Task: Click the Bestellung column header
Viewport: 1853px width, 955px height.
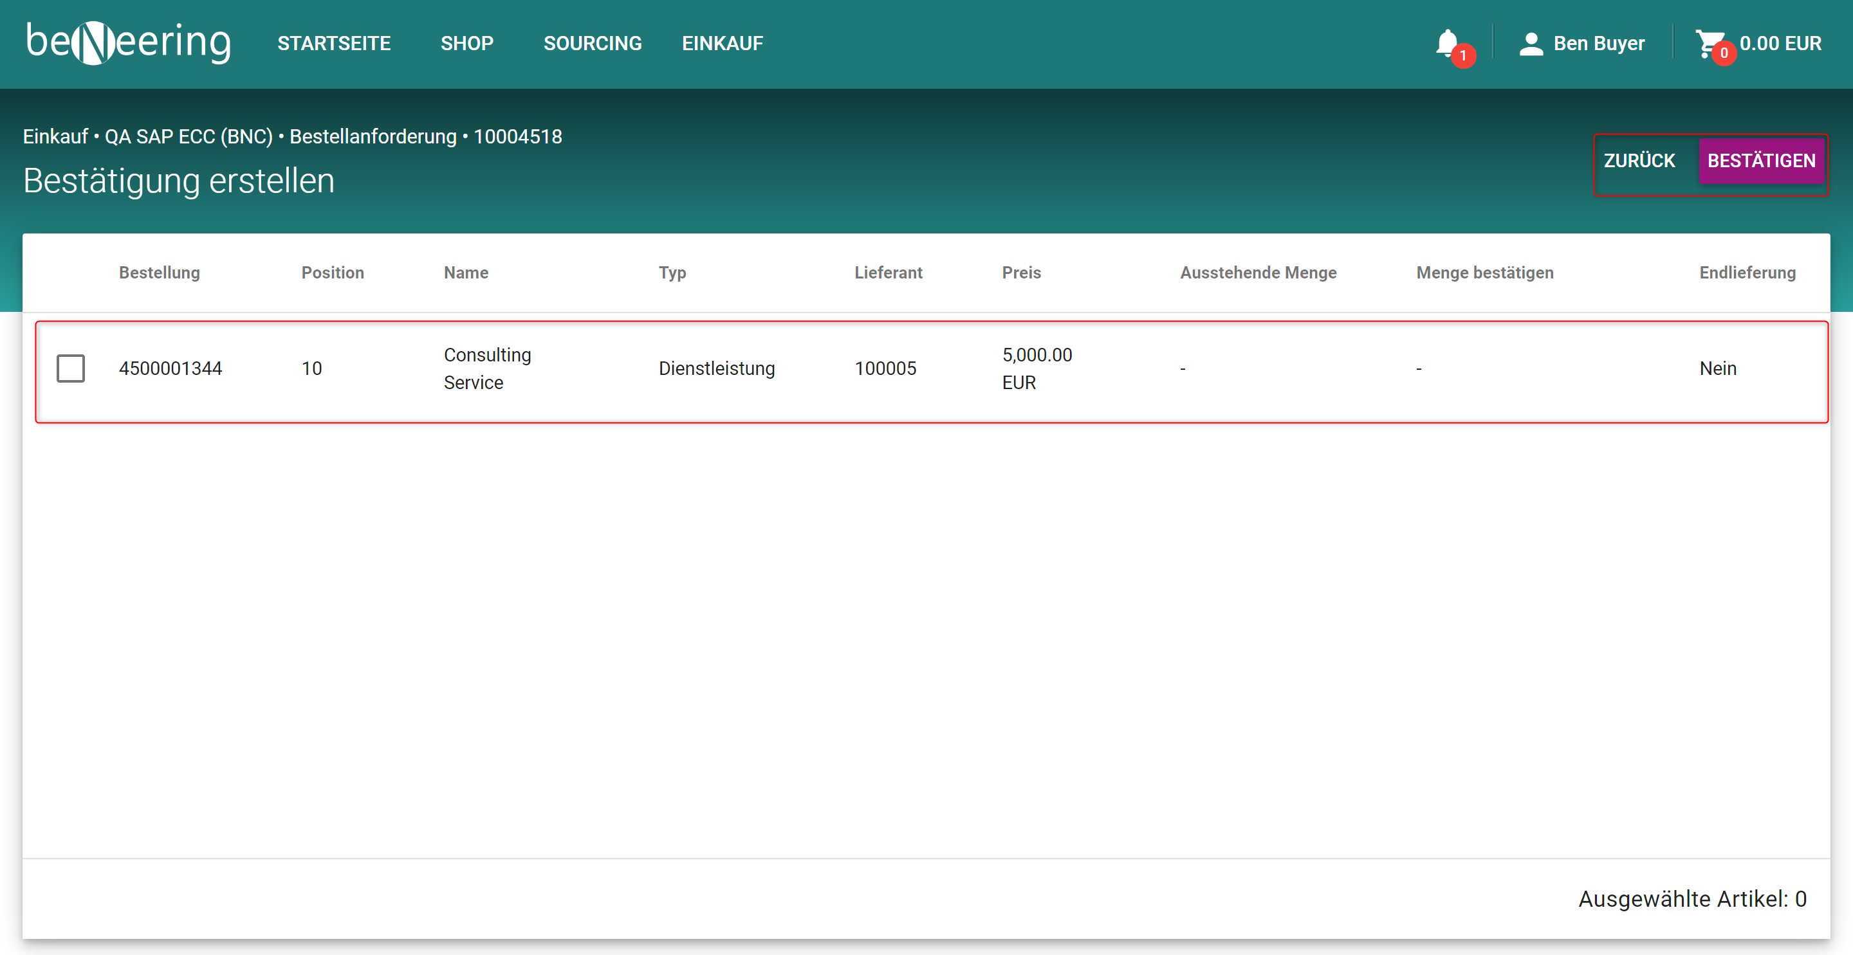Action: [x=159, y=273]
